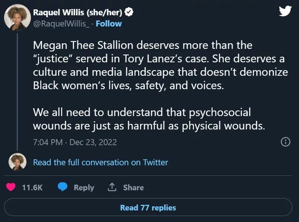The image size is (299, 222).
Task: Read the full conversation on Twitter
Action: click(101, 162)
